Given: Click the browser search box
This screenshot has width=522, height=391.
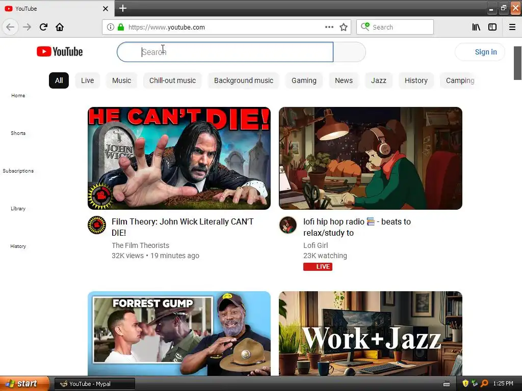Looking at the screenshot, I should tap(395, 27).
